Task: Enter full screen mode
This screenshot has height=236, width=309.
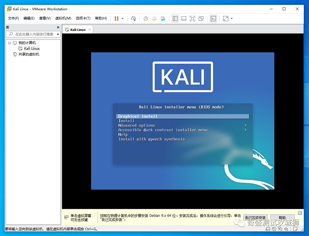Action: (x=192, y=19)
